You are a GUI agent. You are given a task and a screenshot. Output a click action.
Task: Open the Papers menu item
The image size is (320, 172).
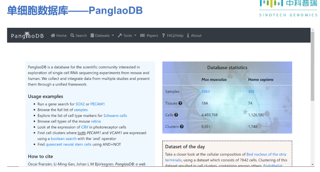tap(149, 35)
